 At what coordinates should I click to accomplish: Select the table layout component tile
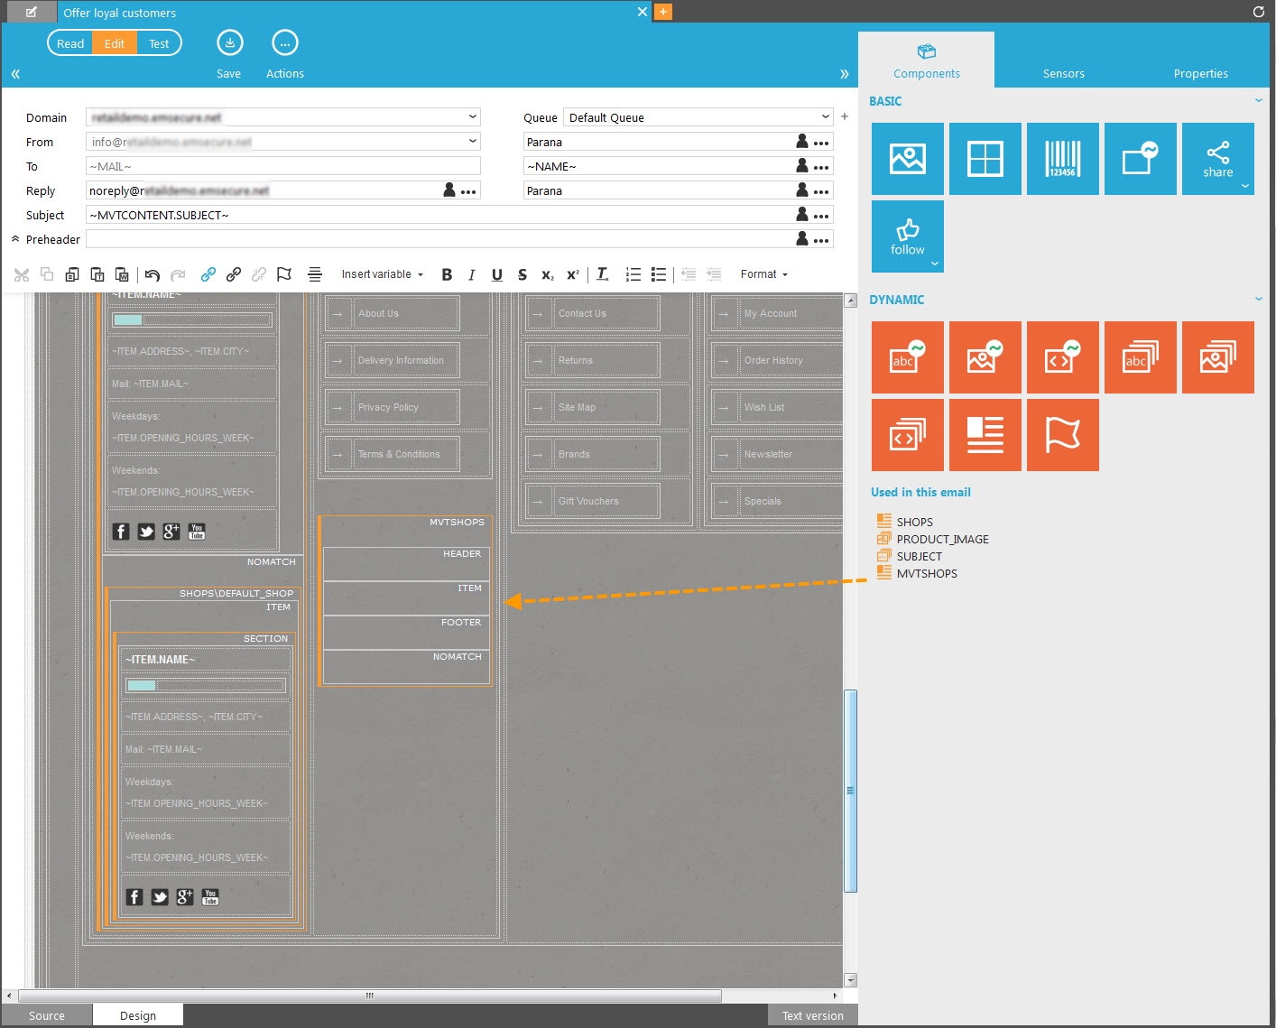985,159
